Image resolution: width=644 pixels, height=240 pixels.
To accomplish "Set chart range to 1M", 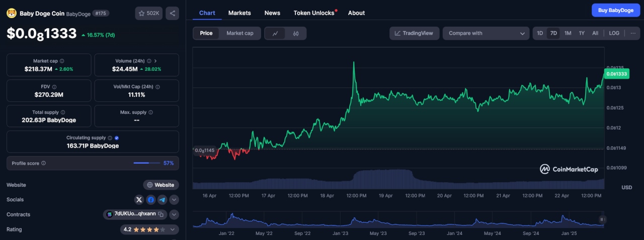I will click(x=568, y=33).
